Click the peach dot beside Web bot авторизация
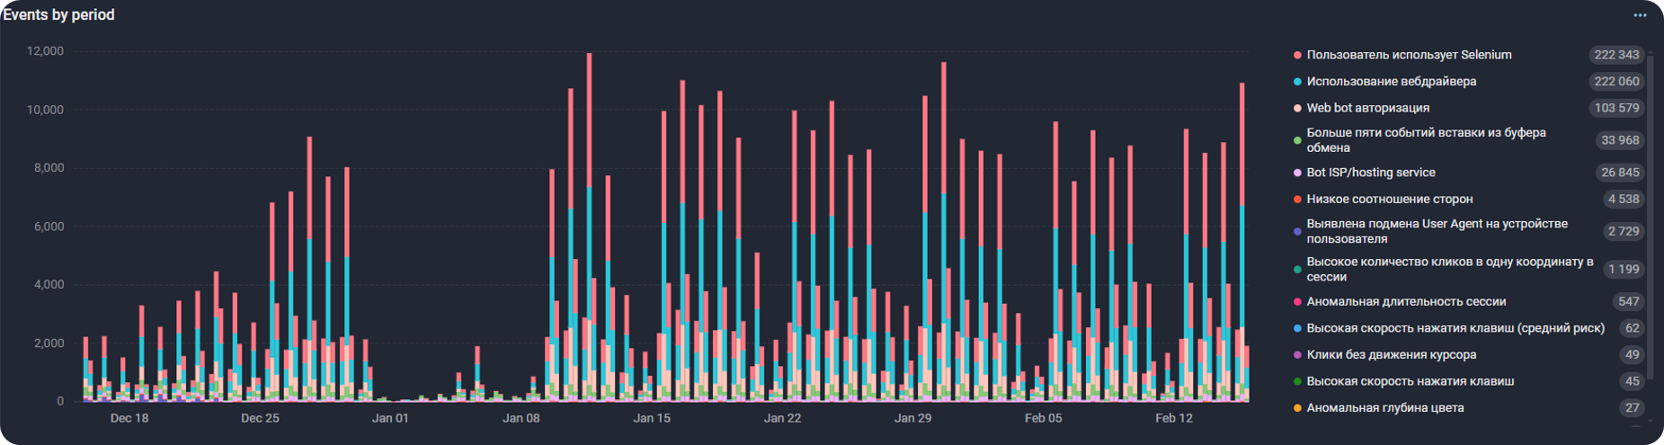The image size is (1664, 445). [1297, 109]
